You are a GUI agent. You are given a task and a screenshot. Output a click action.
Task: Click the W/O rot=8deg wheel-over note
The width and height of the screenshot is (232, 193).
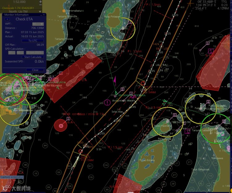pyautogui.click(x=84, y=114)
